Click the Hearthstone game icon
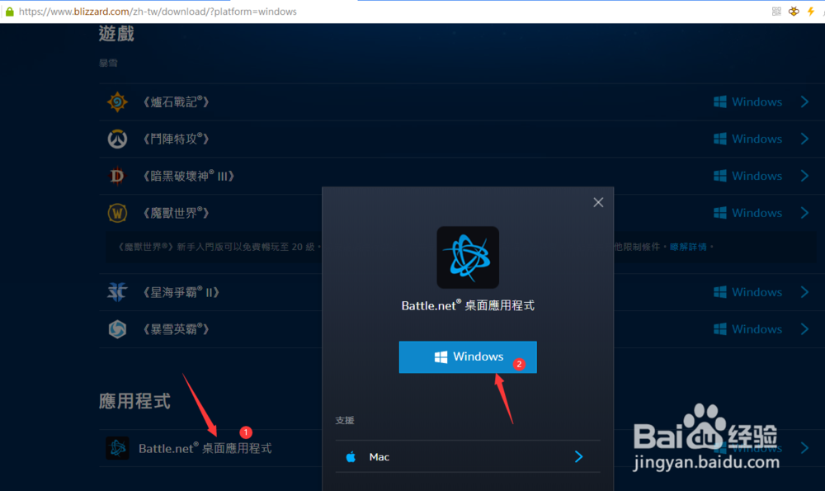 click(117, 102)
